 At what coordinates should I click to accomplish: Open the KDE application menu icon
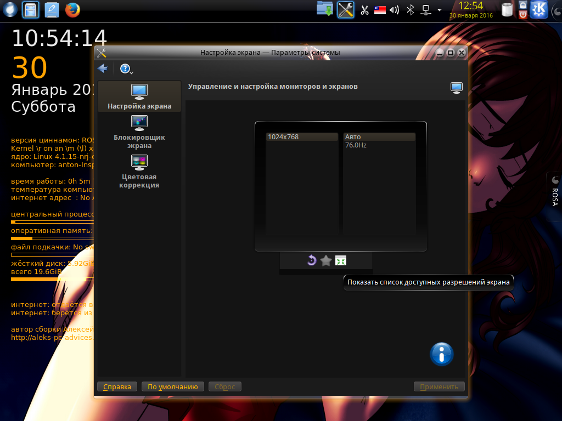click(539, 9)
